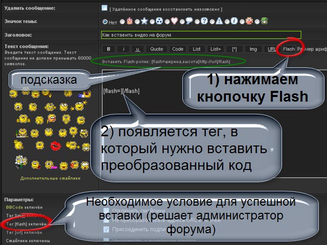Toggle the 'Присоединить подпись' checkbox
327x245 pixels.
(x=106, y=229)
